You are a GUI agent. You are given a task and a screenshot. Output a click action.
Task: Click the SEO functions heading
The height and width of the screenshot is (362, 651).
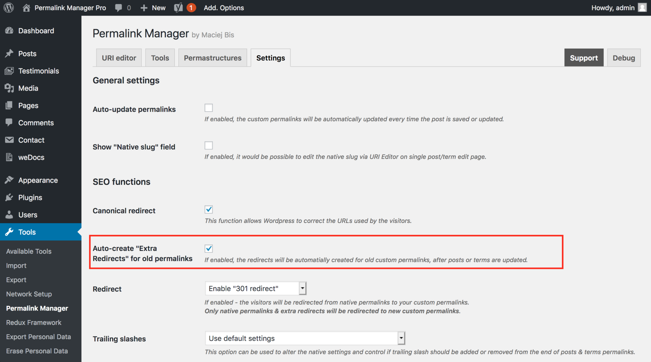coord(121,182)
